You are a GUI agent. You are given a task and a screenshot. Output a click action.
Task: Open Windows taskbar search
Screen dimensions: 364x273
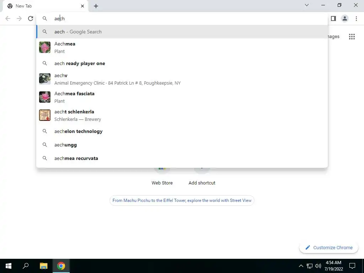point(26,266)
